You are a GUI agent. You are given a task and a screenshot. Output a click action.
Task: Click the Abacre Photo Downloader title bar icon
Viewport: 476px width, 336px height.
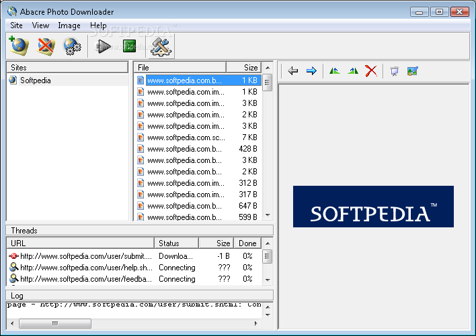(12, 11)
